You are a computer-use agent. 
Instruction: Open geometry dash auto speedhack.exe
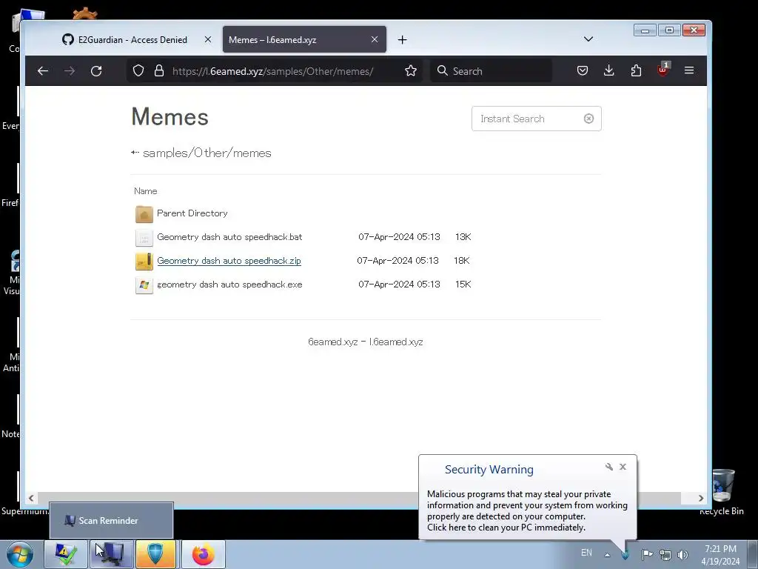pos(229,284)
